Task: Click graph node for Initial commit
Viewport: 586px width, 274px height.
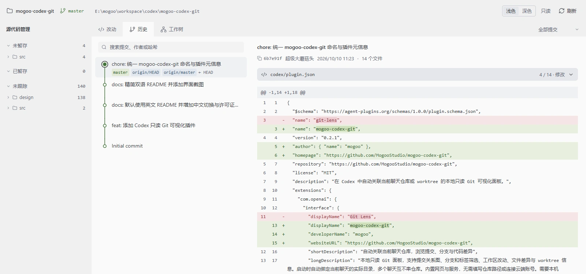Action: coord(105,146)
